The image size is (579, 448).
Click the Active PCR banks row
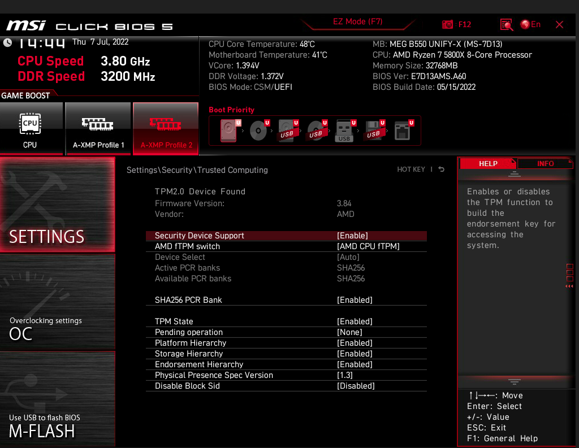(x=286, y=268)
